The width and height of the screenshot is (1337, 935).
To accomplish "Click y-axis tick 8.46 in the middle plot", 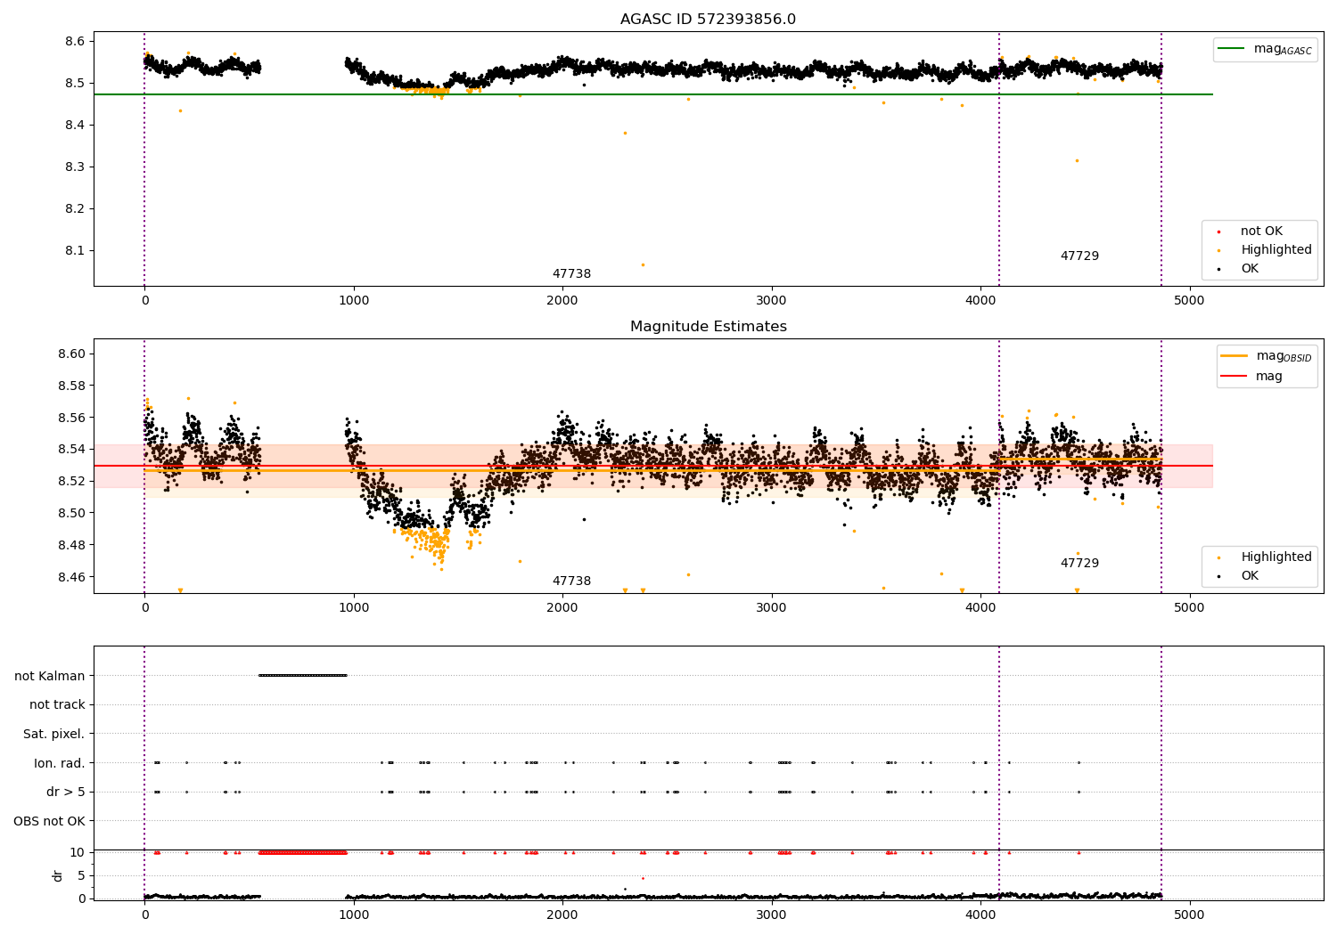I will point(71,577).
